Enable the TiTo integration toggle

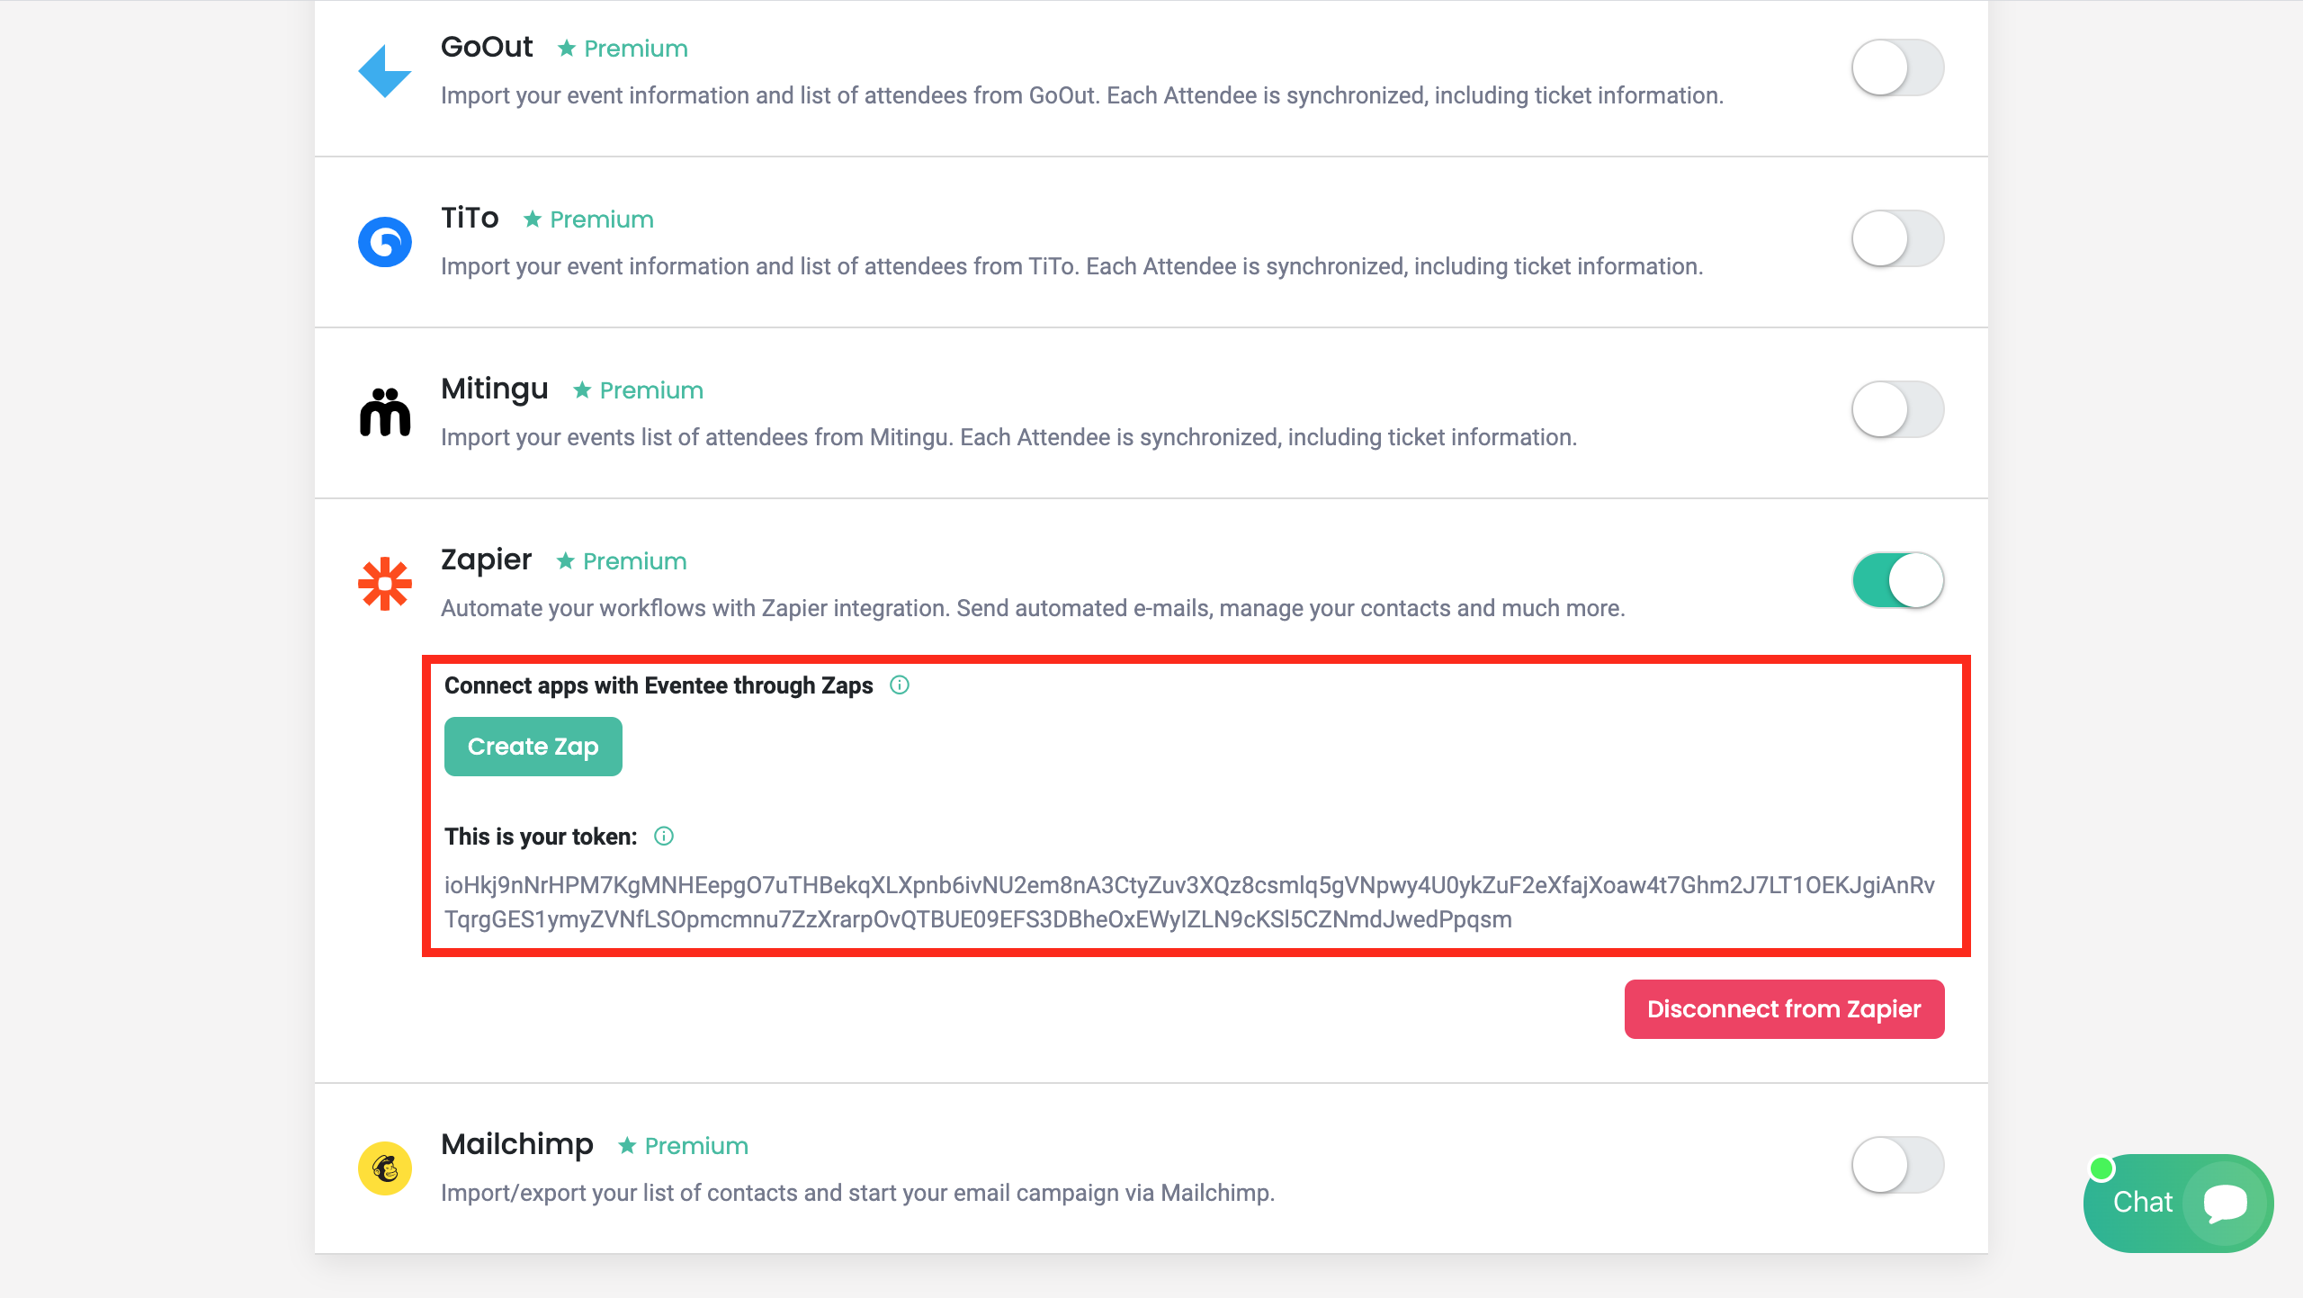[x=1898, y=238]
